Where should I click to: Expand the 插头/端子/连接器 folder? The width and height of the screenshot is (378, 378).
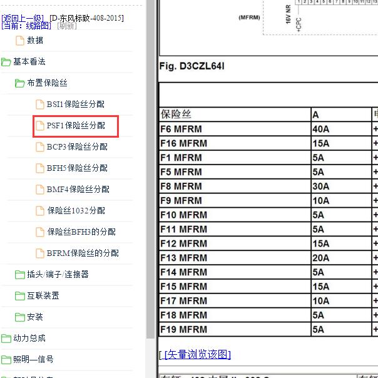click(58, 274)
